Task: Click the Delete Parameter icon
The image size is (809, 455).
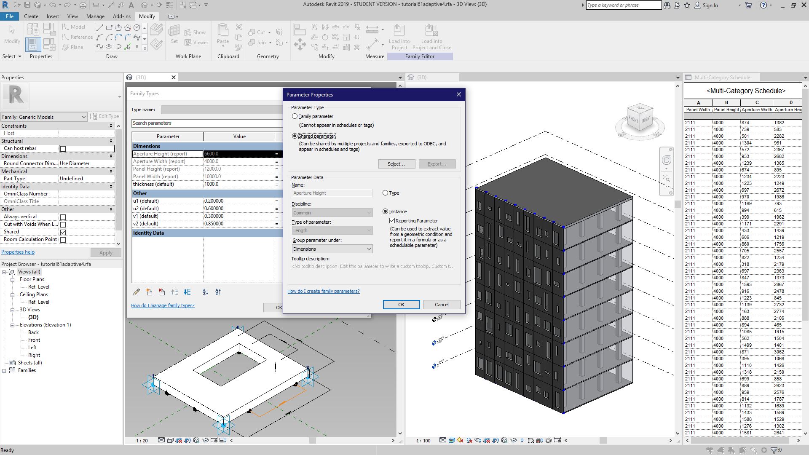Action: tap(162, 292)
